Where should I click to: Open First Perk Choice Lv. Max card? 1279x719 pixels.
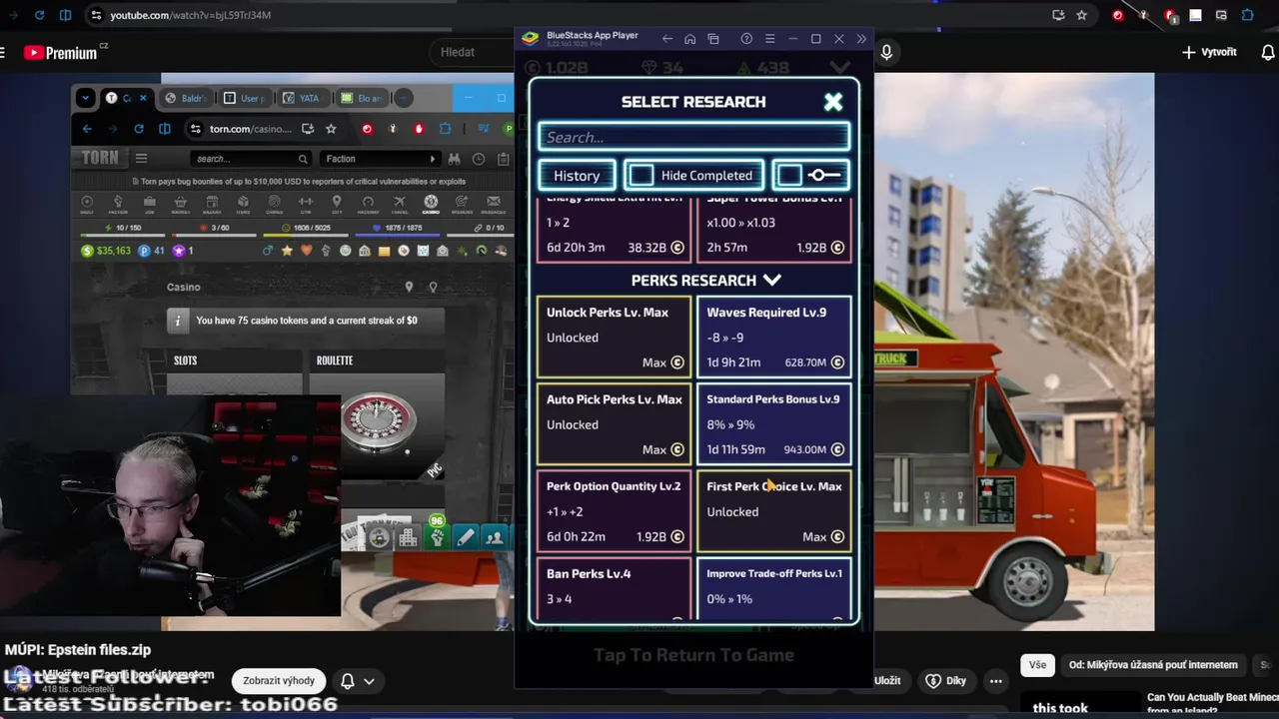[773, 511]
